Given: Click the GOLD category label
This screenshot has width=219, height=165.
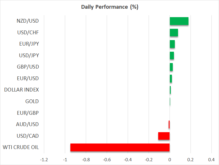Looking at the screenshot, I should (x=32, y=101).
